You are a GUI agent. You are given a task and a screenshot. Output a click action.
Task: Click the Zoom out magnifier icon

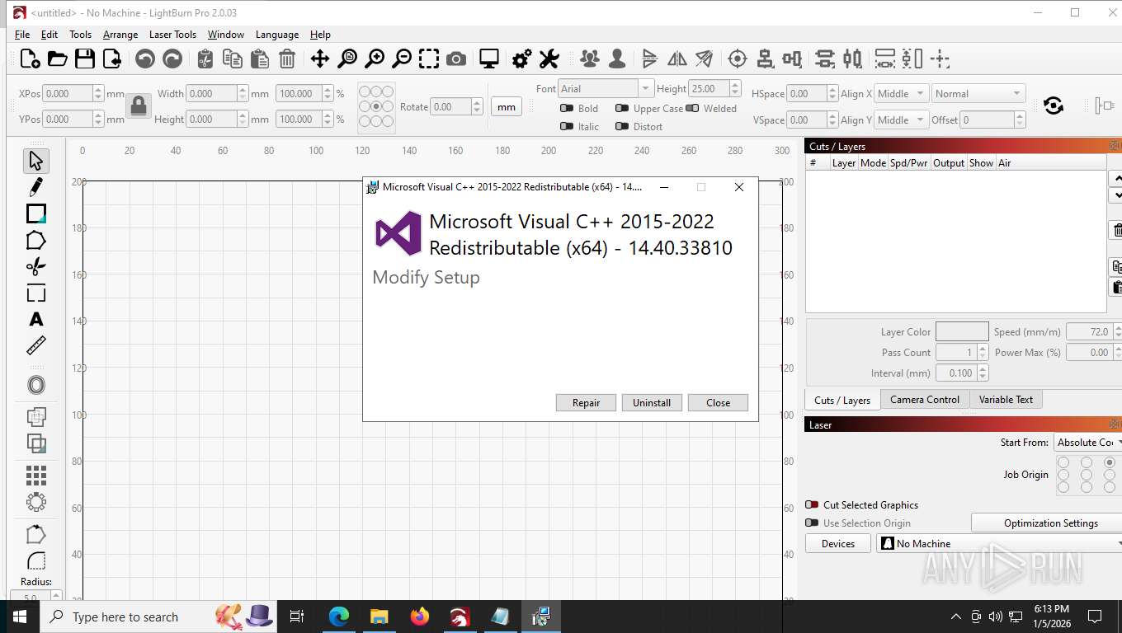[x=402, y=59]
